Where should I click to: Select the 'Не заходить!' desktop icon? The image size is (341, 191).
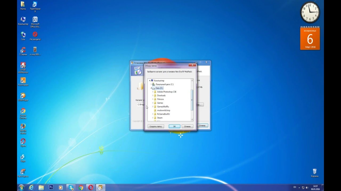(x=35, y=36)
